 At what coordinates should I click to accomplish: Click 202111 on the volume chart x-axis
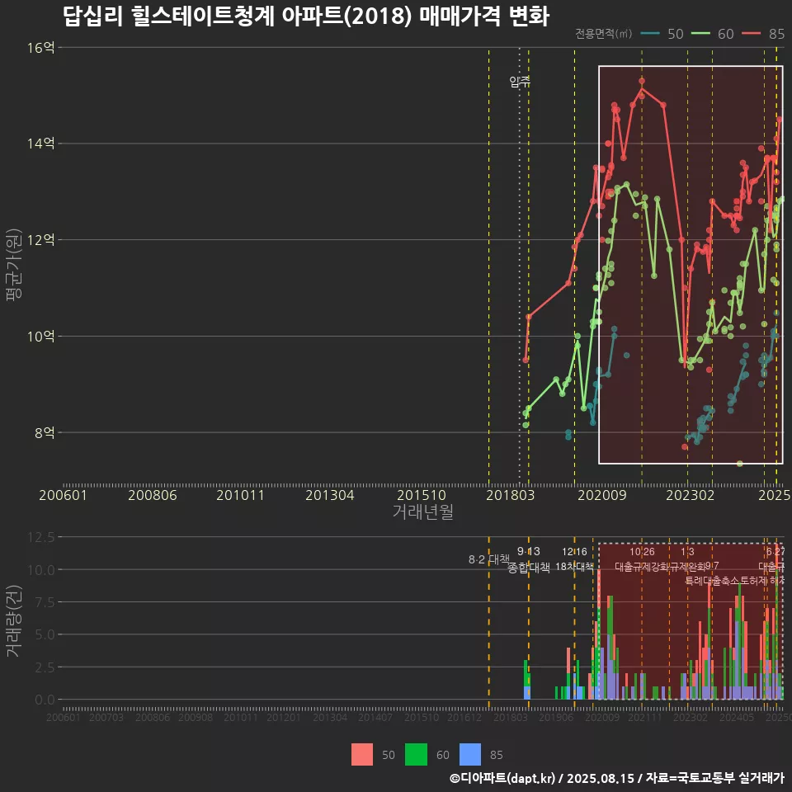645,717
